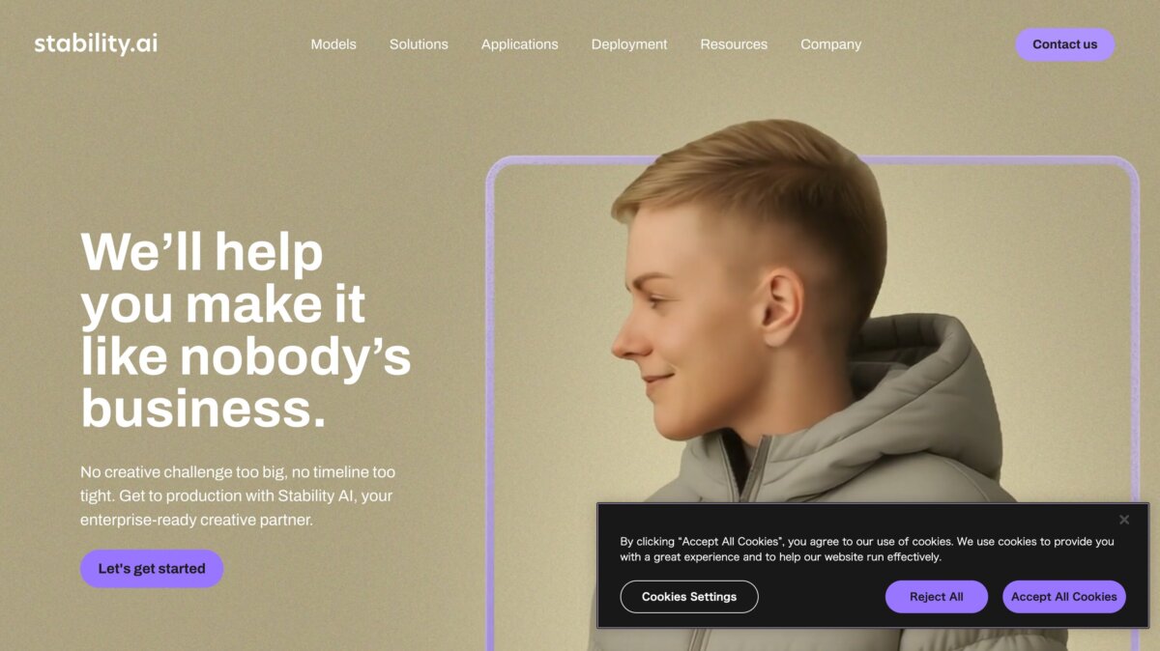Click the Contact us button

tap(1064, 44)
